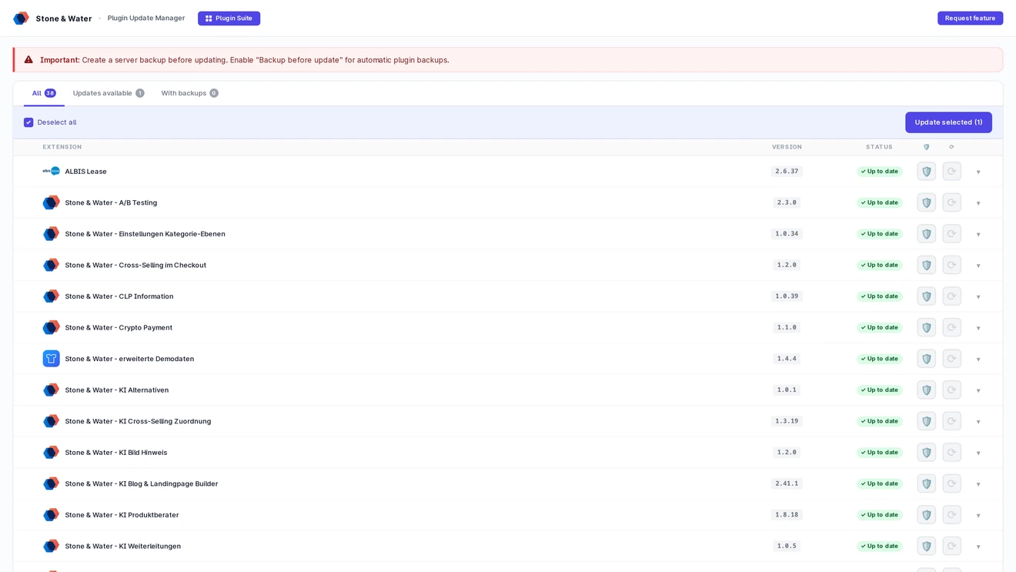
Task: Click refresh icon in CLP Information row
Action: 951,296
